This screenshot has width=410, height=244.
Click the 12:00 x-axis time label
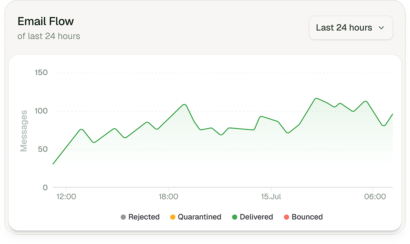(x=66, y=197)
